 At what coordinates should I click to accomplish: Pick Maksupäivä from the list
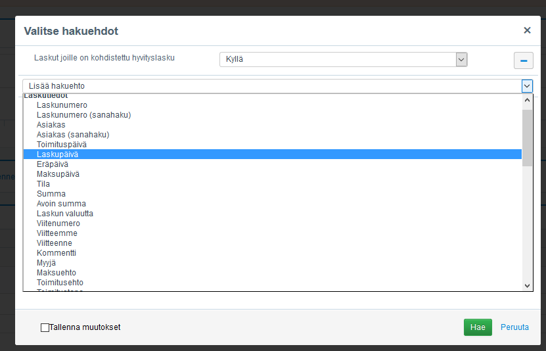(x=58, y=174)
